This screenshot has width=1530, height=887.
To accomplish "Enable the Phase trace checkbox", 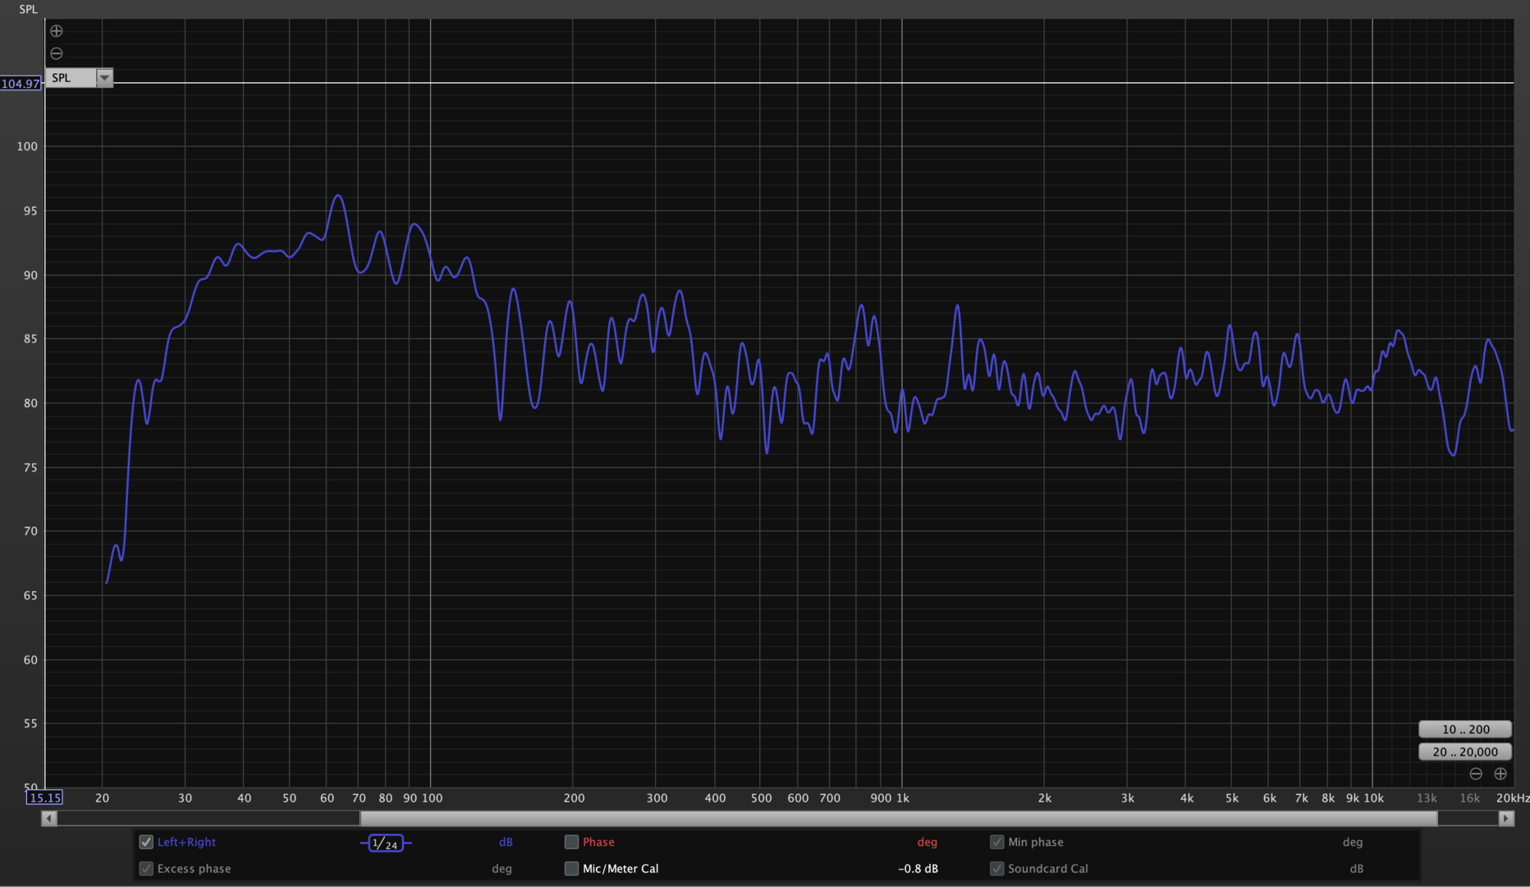I will click(x=571, y=842).
